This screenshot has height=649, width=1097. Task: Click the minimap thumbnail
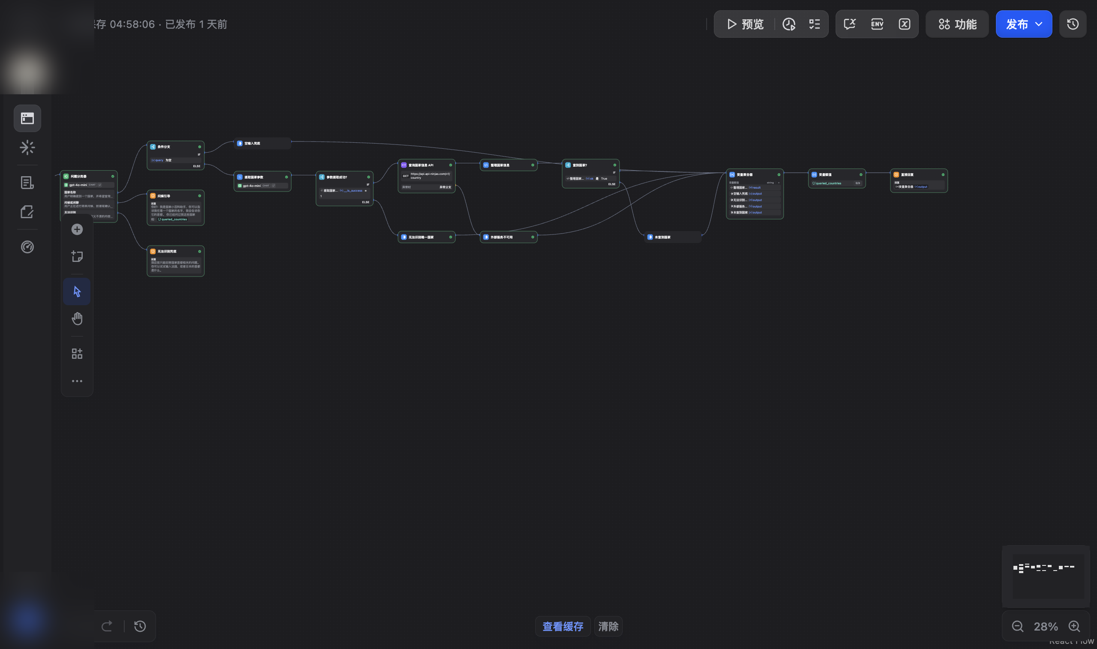(1046, 576)
